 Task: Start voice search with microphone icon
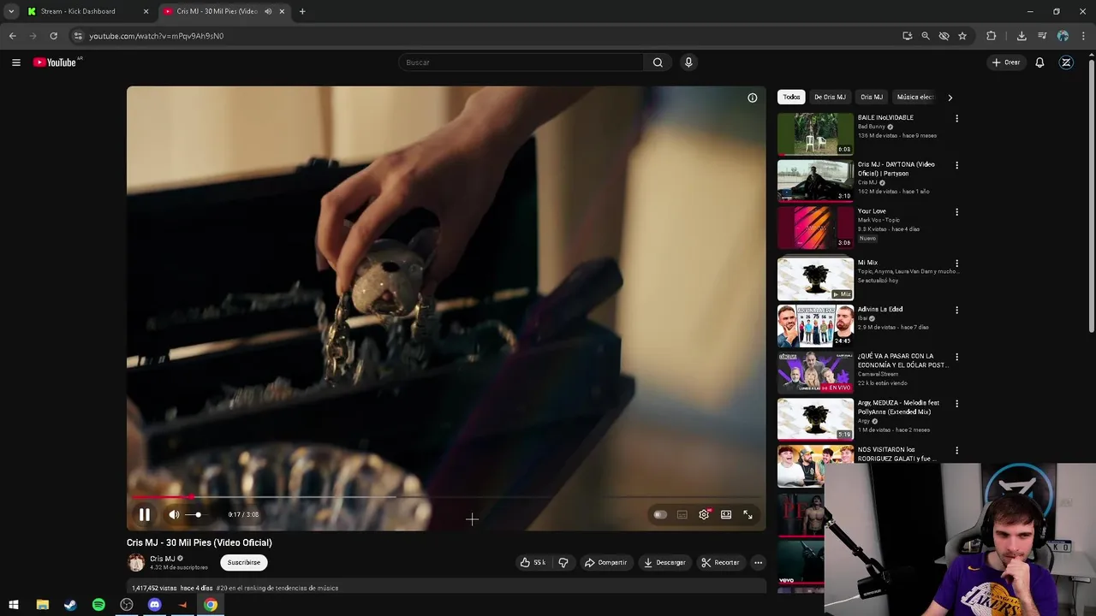(688, 62)
